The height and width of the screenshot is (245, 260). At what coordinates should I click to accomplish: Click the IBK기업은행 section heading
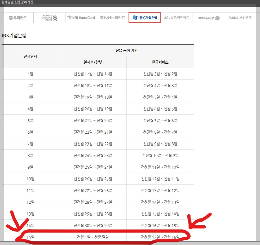(x=14, y=36)
